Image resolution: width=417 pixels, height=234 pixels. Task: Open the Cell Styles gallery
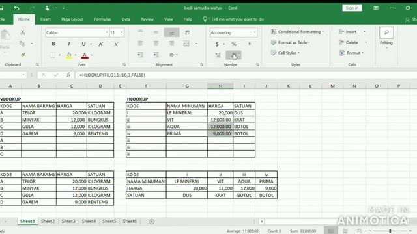(285, 53)
